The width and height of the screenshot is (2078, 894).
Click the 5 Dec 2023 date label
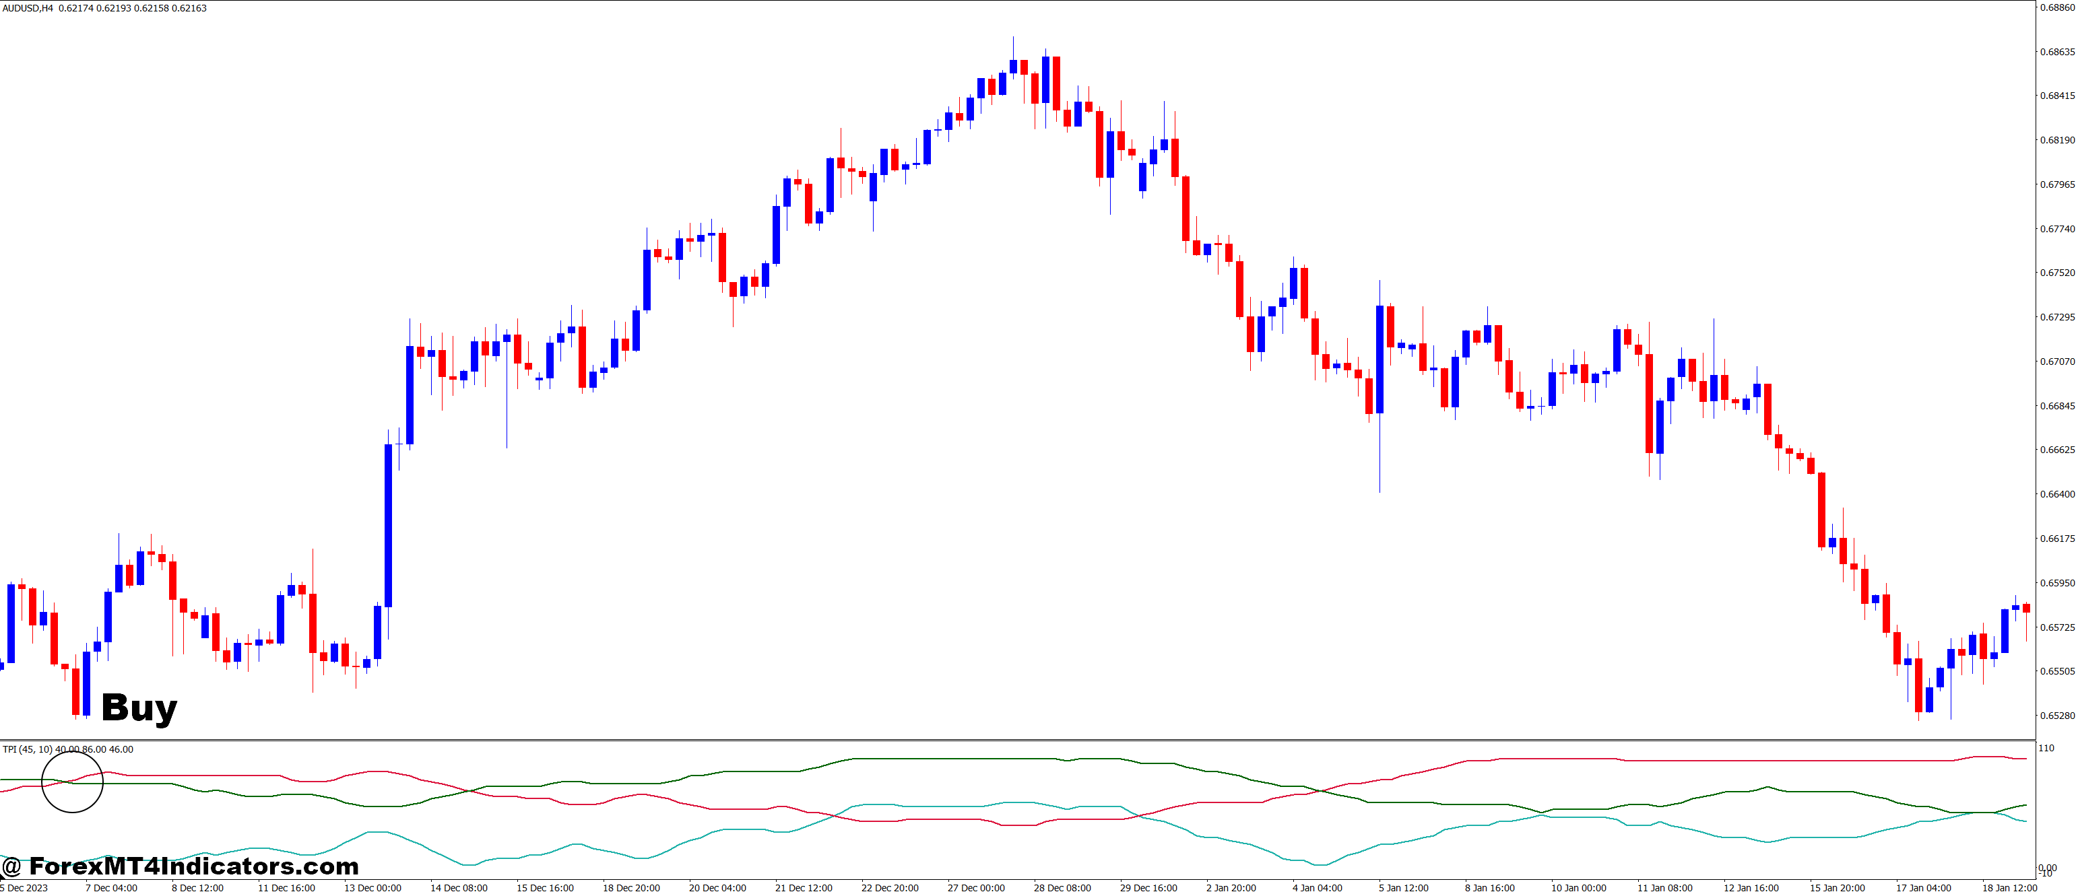tap(24, 887)
